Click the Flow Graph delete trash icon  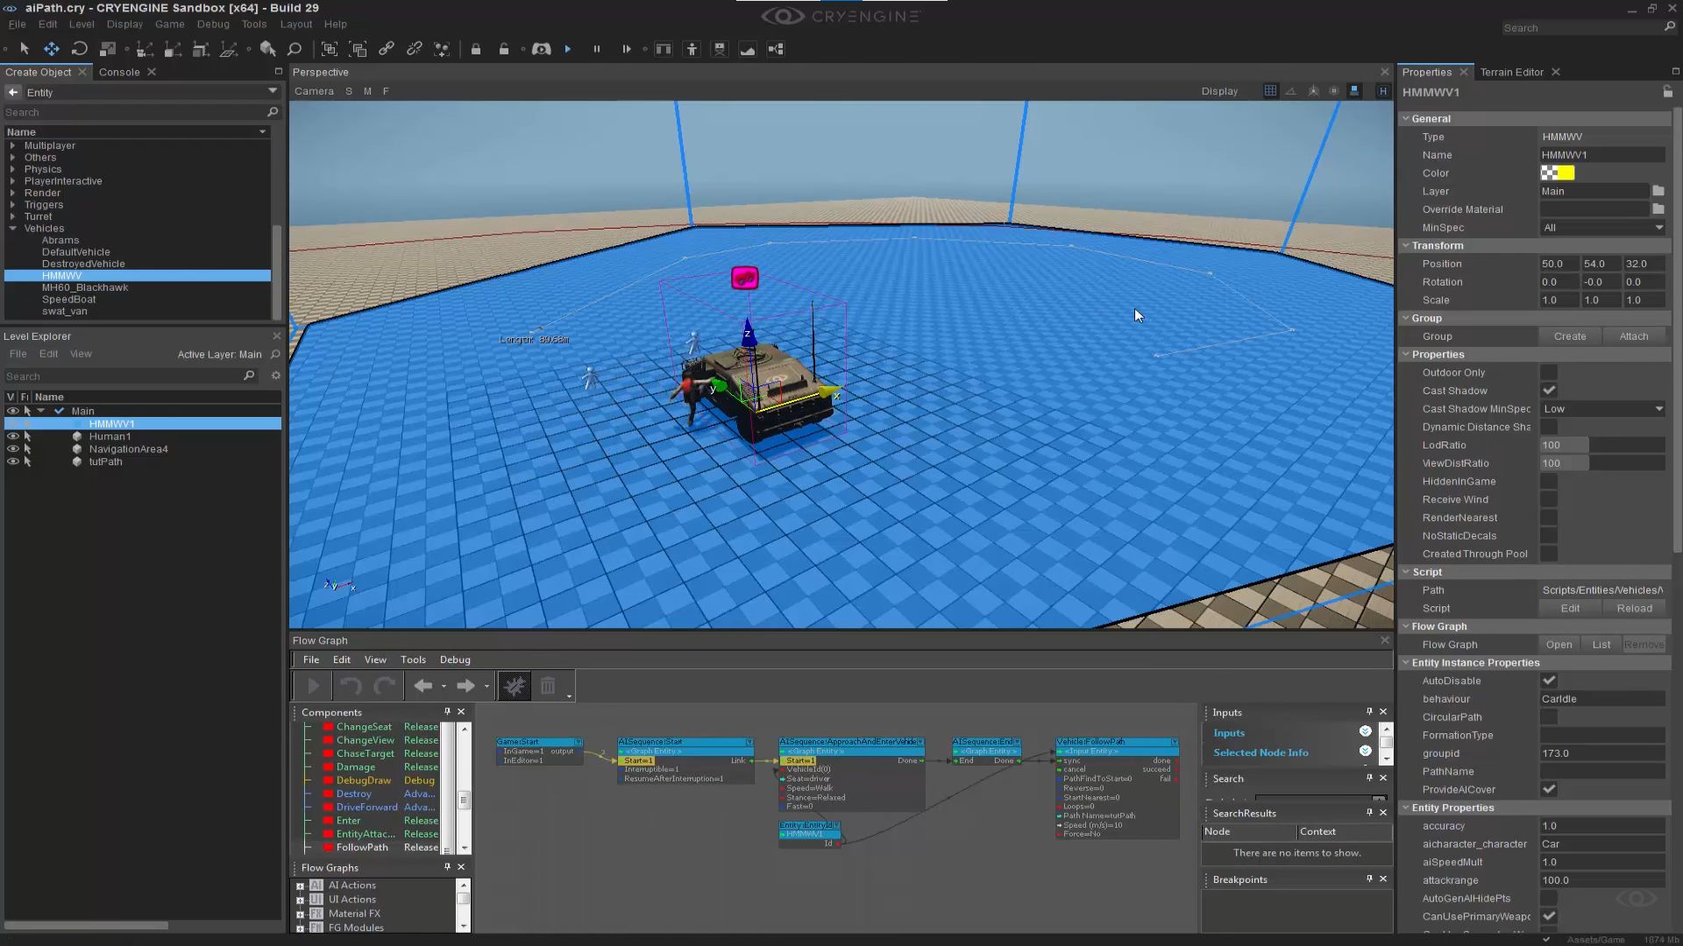[548, 686]
